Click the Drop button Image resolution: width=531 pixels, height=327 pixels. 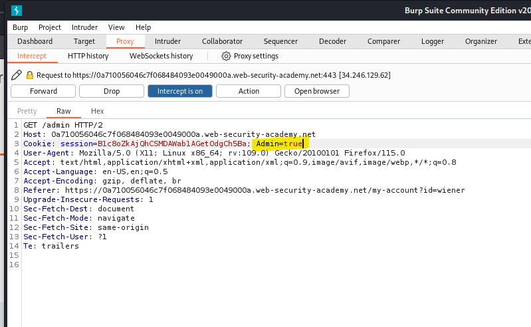(112, 91)
